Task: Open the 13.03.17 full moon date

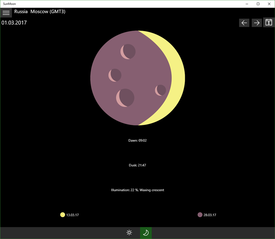Action: click(x=73, y=215)
